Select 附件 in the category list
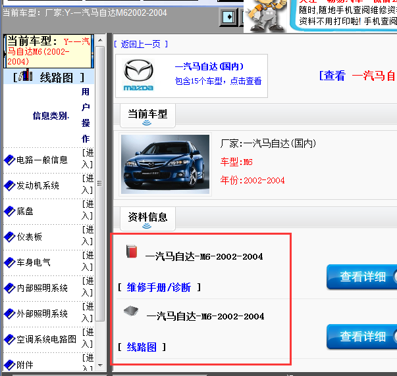Screen dimensions: 397x376 coord(25,365)
